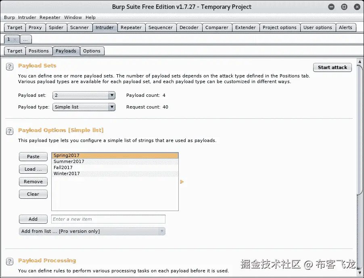The height and width of the screenshot is (278, 364).
Task: Click the vertical scrollbar thumb
Action: pos(360,130)
